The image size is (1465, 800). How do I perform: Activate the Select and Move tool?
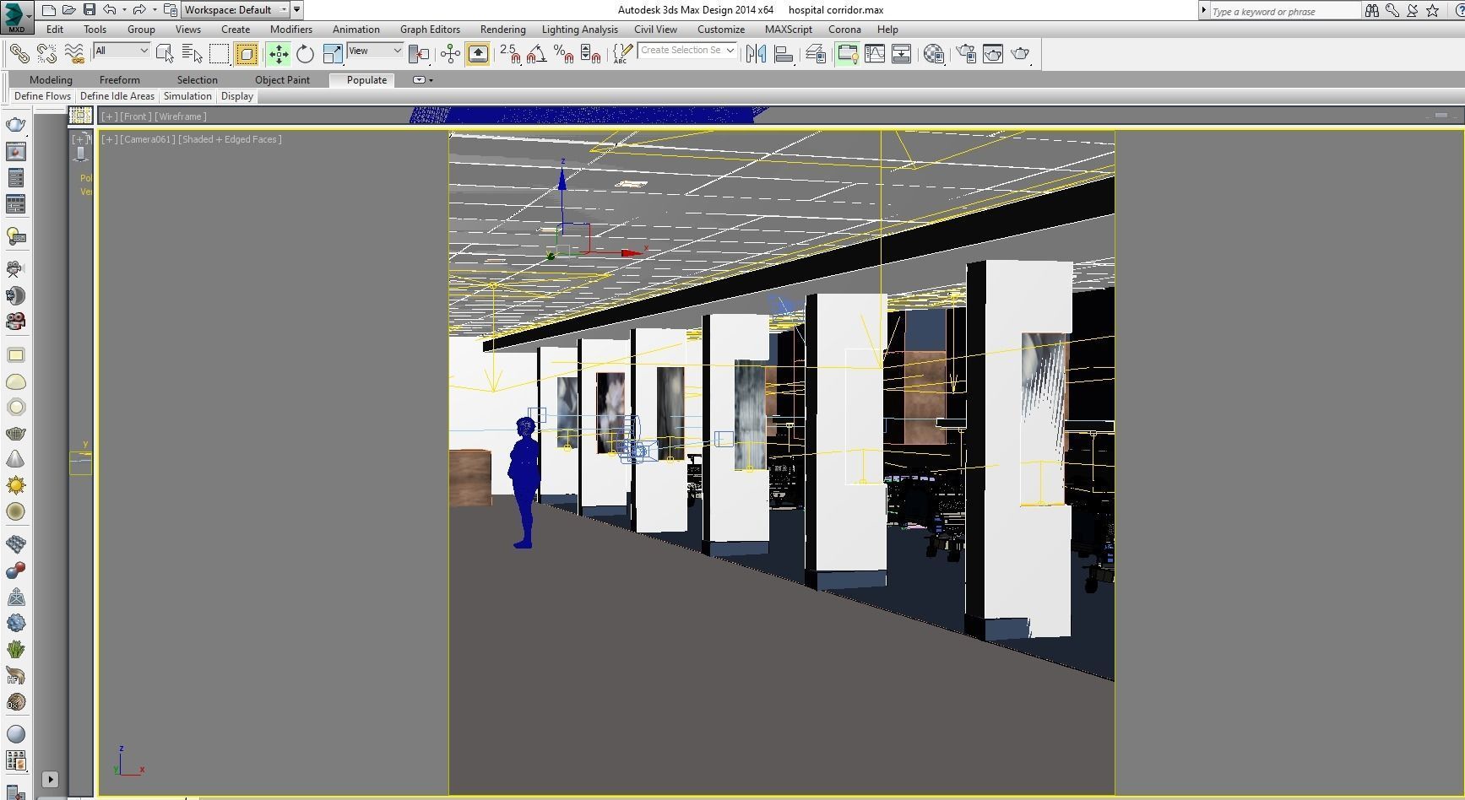point(279,54)
